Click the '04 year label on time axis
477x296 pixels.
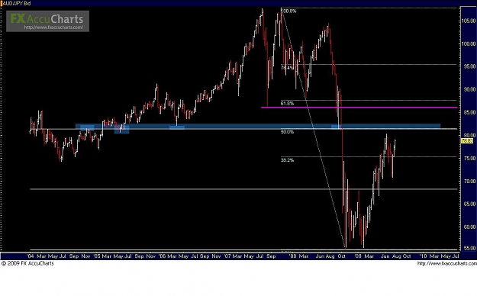(x=31, y=256)
